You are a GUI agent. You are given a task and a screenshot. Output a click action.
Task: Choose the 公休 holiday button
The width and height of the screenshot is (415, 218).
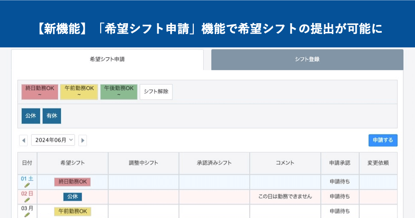point(31,116)
